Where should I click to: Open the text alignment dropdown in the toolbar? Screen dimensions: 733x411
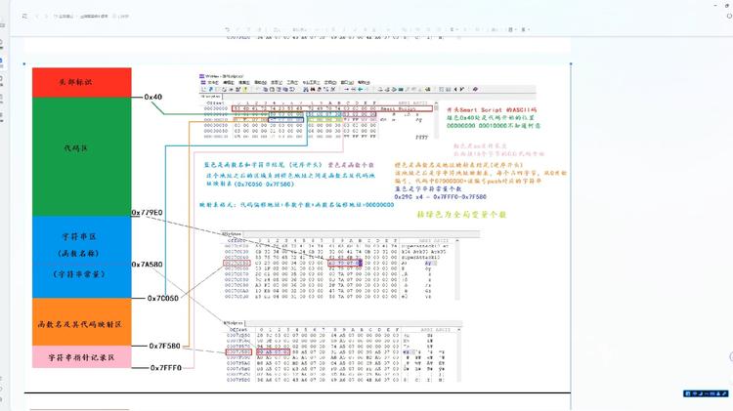pos(453,29)
